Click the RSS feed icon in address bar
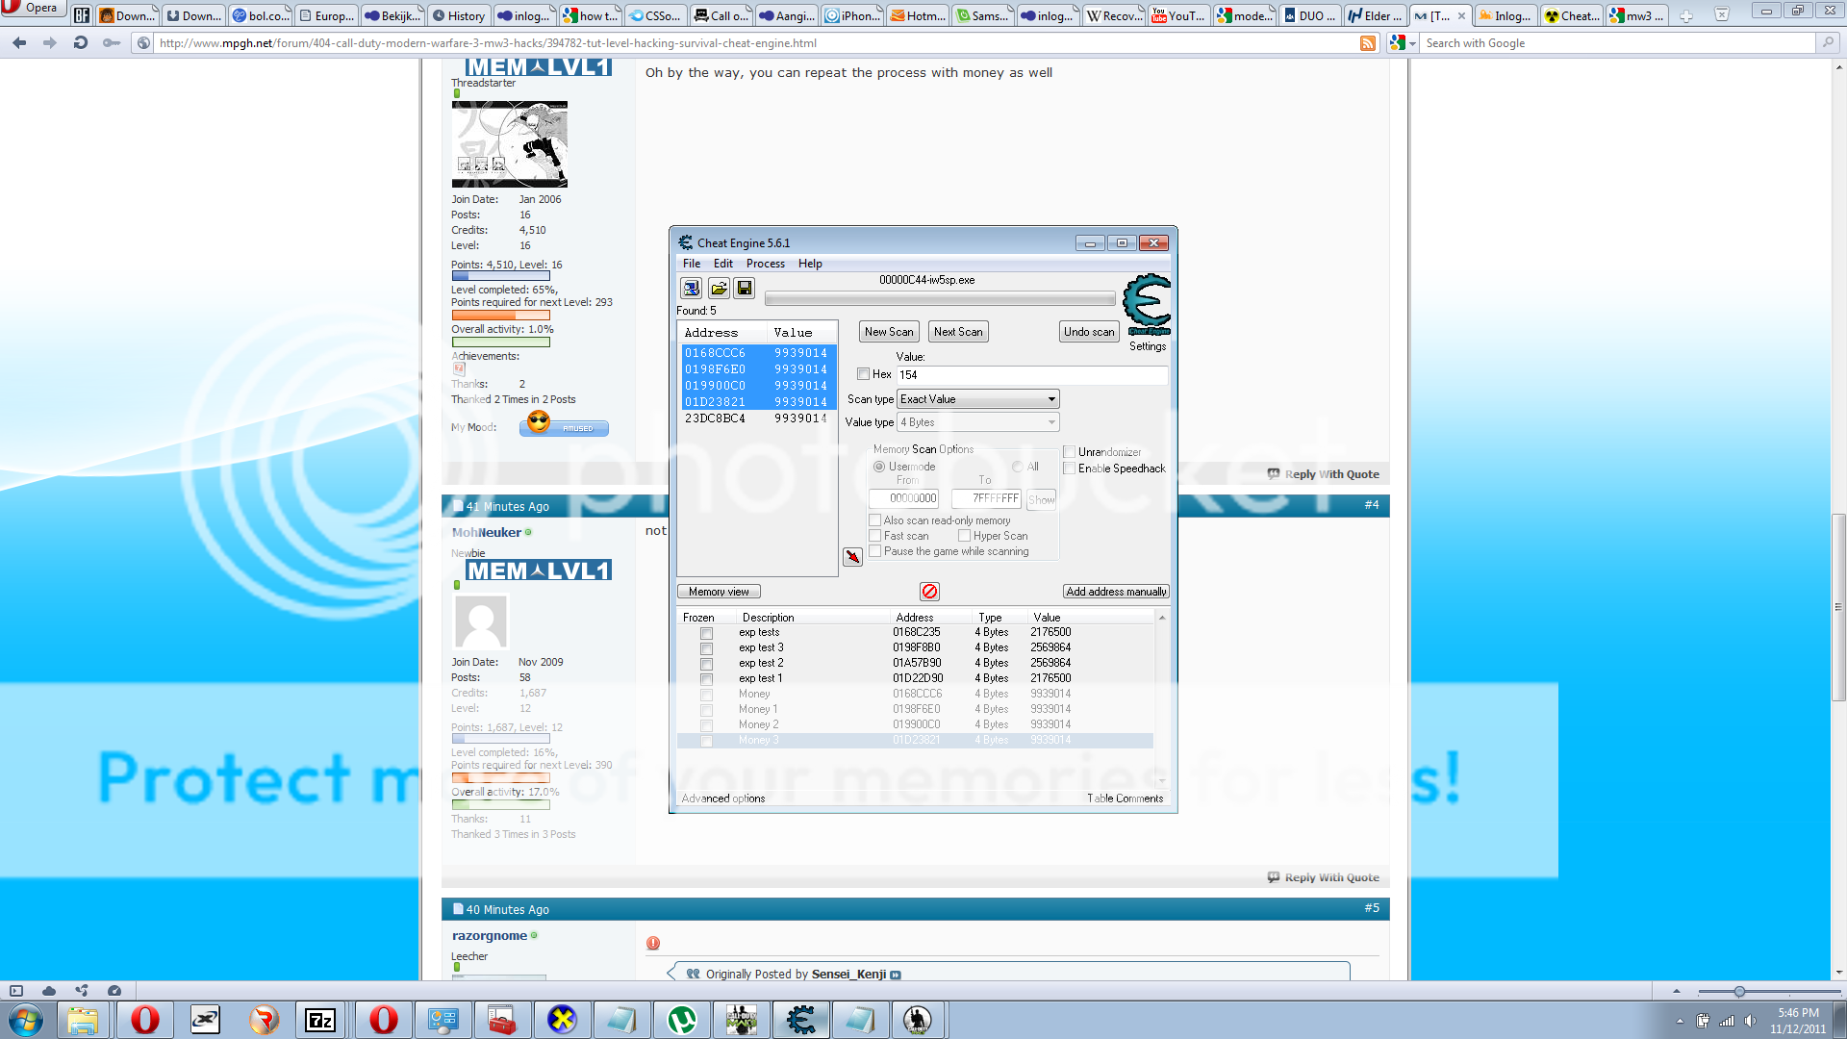This screenshot has height=1039, width=1847. coord(1367,43)
